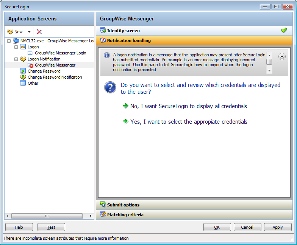
Task: Collapse the info description panel
Action: click(x=282, y=57)
